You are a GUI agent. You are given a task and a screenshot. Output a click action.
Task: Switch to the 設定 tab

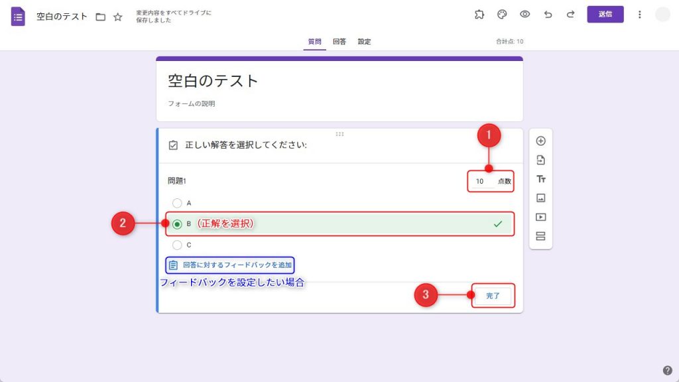click(364, 42)
